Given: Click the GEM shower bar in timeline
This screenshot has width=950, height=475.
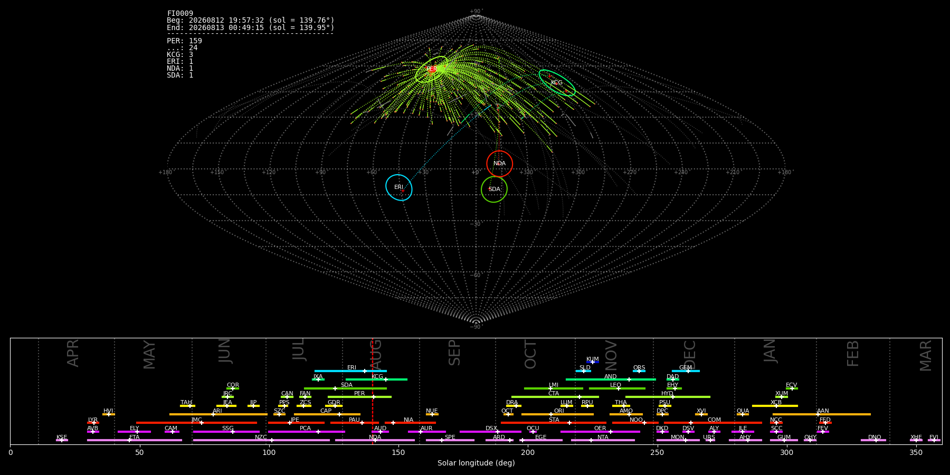Looking at the screenshot, I should 686,371.
